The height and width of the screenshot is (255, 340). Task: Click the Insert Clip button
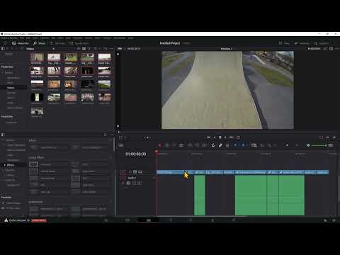pyautogui.click(x=190, y=145)
